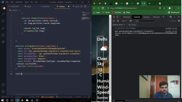182x102 pixels.
Task: Open DevTools main settings gear
Action: pyautogui.click(x=171, y=17)
